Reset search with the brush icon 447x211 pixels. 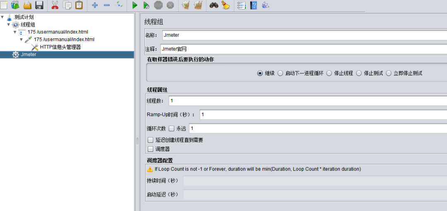pos(226,5)
